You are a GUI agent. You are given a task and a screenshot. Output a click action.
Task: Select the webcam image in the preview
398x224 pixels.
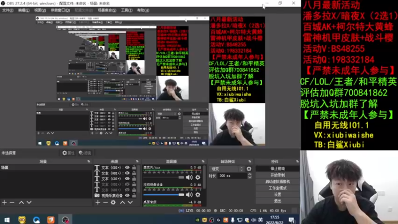[237, 124]
